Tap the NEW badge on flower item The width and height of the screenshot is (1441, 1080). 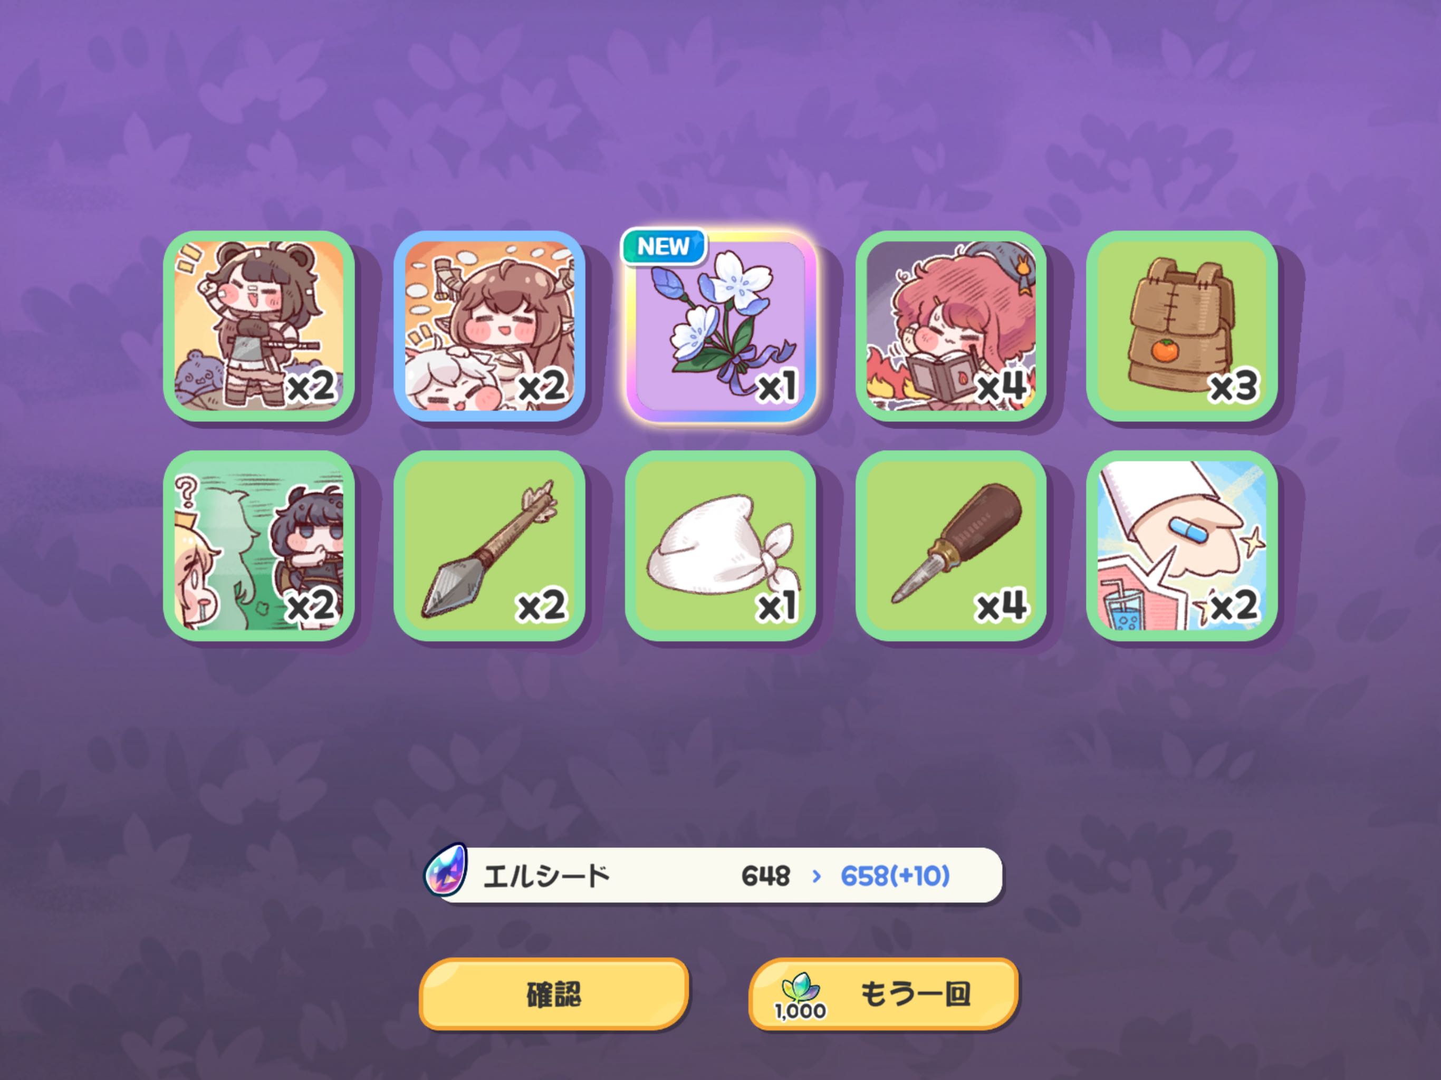663,247
